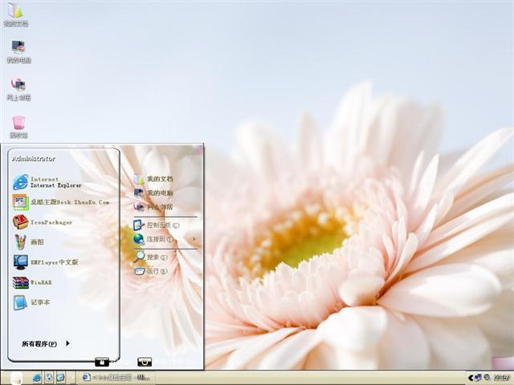514x385 pixels.
Task: Open 网上邻居 in start menu right column
Action: (153, 207)
